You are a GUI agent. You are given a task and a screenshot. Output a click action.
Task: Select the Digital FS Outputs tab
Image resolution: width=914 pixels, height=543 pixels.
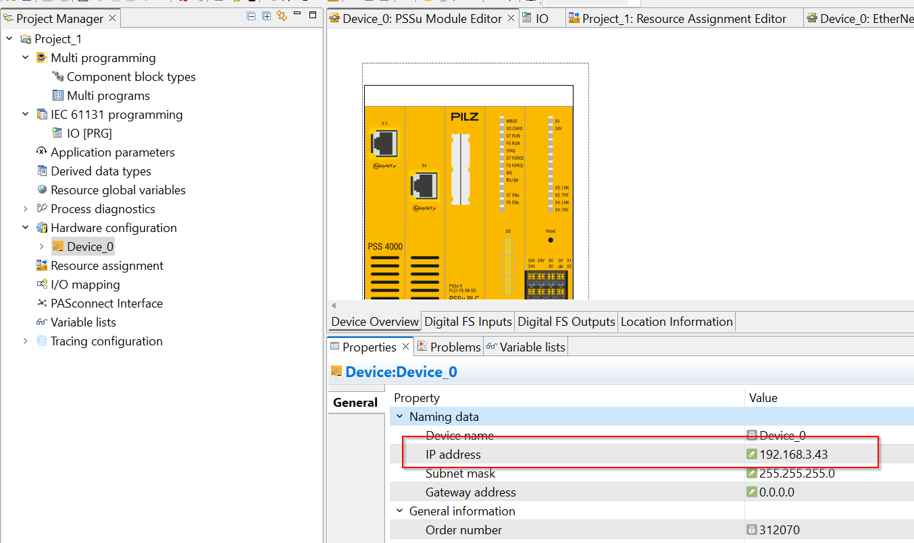pyautogui.click(x=566, y=322)
